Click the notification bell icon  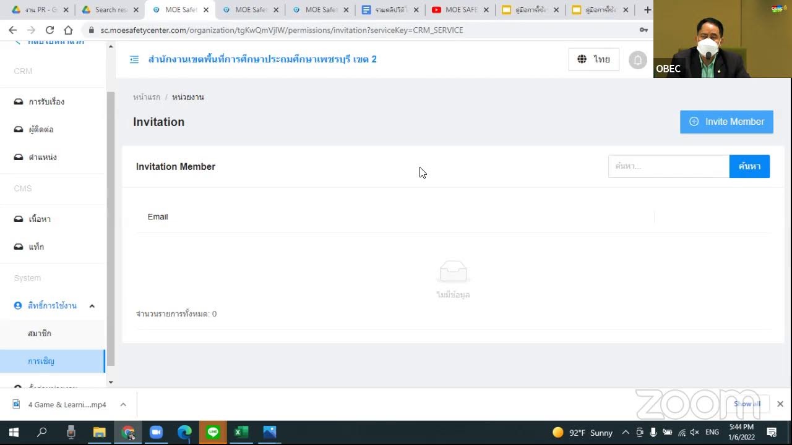point(638,60)
